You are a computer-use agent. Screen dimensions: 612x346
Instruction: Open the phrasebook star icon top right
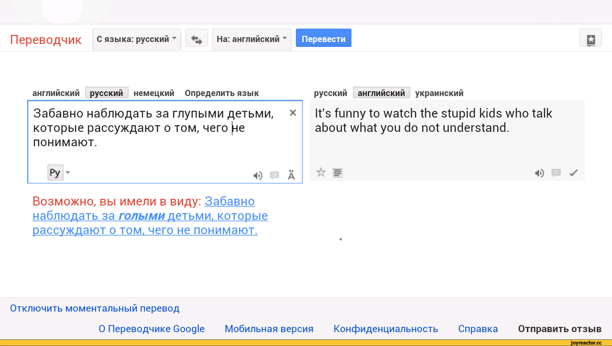591,39
